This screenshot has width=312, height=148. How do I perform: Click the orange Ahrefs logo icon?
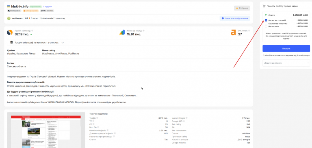click(x=233, y=33)
